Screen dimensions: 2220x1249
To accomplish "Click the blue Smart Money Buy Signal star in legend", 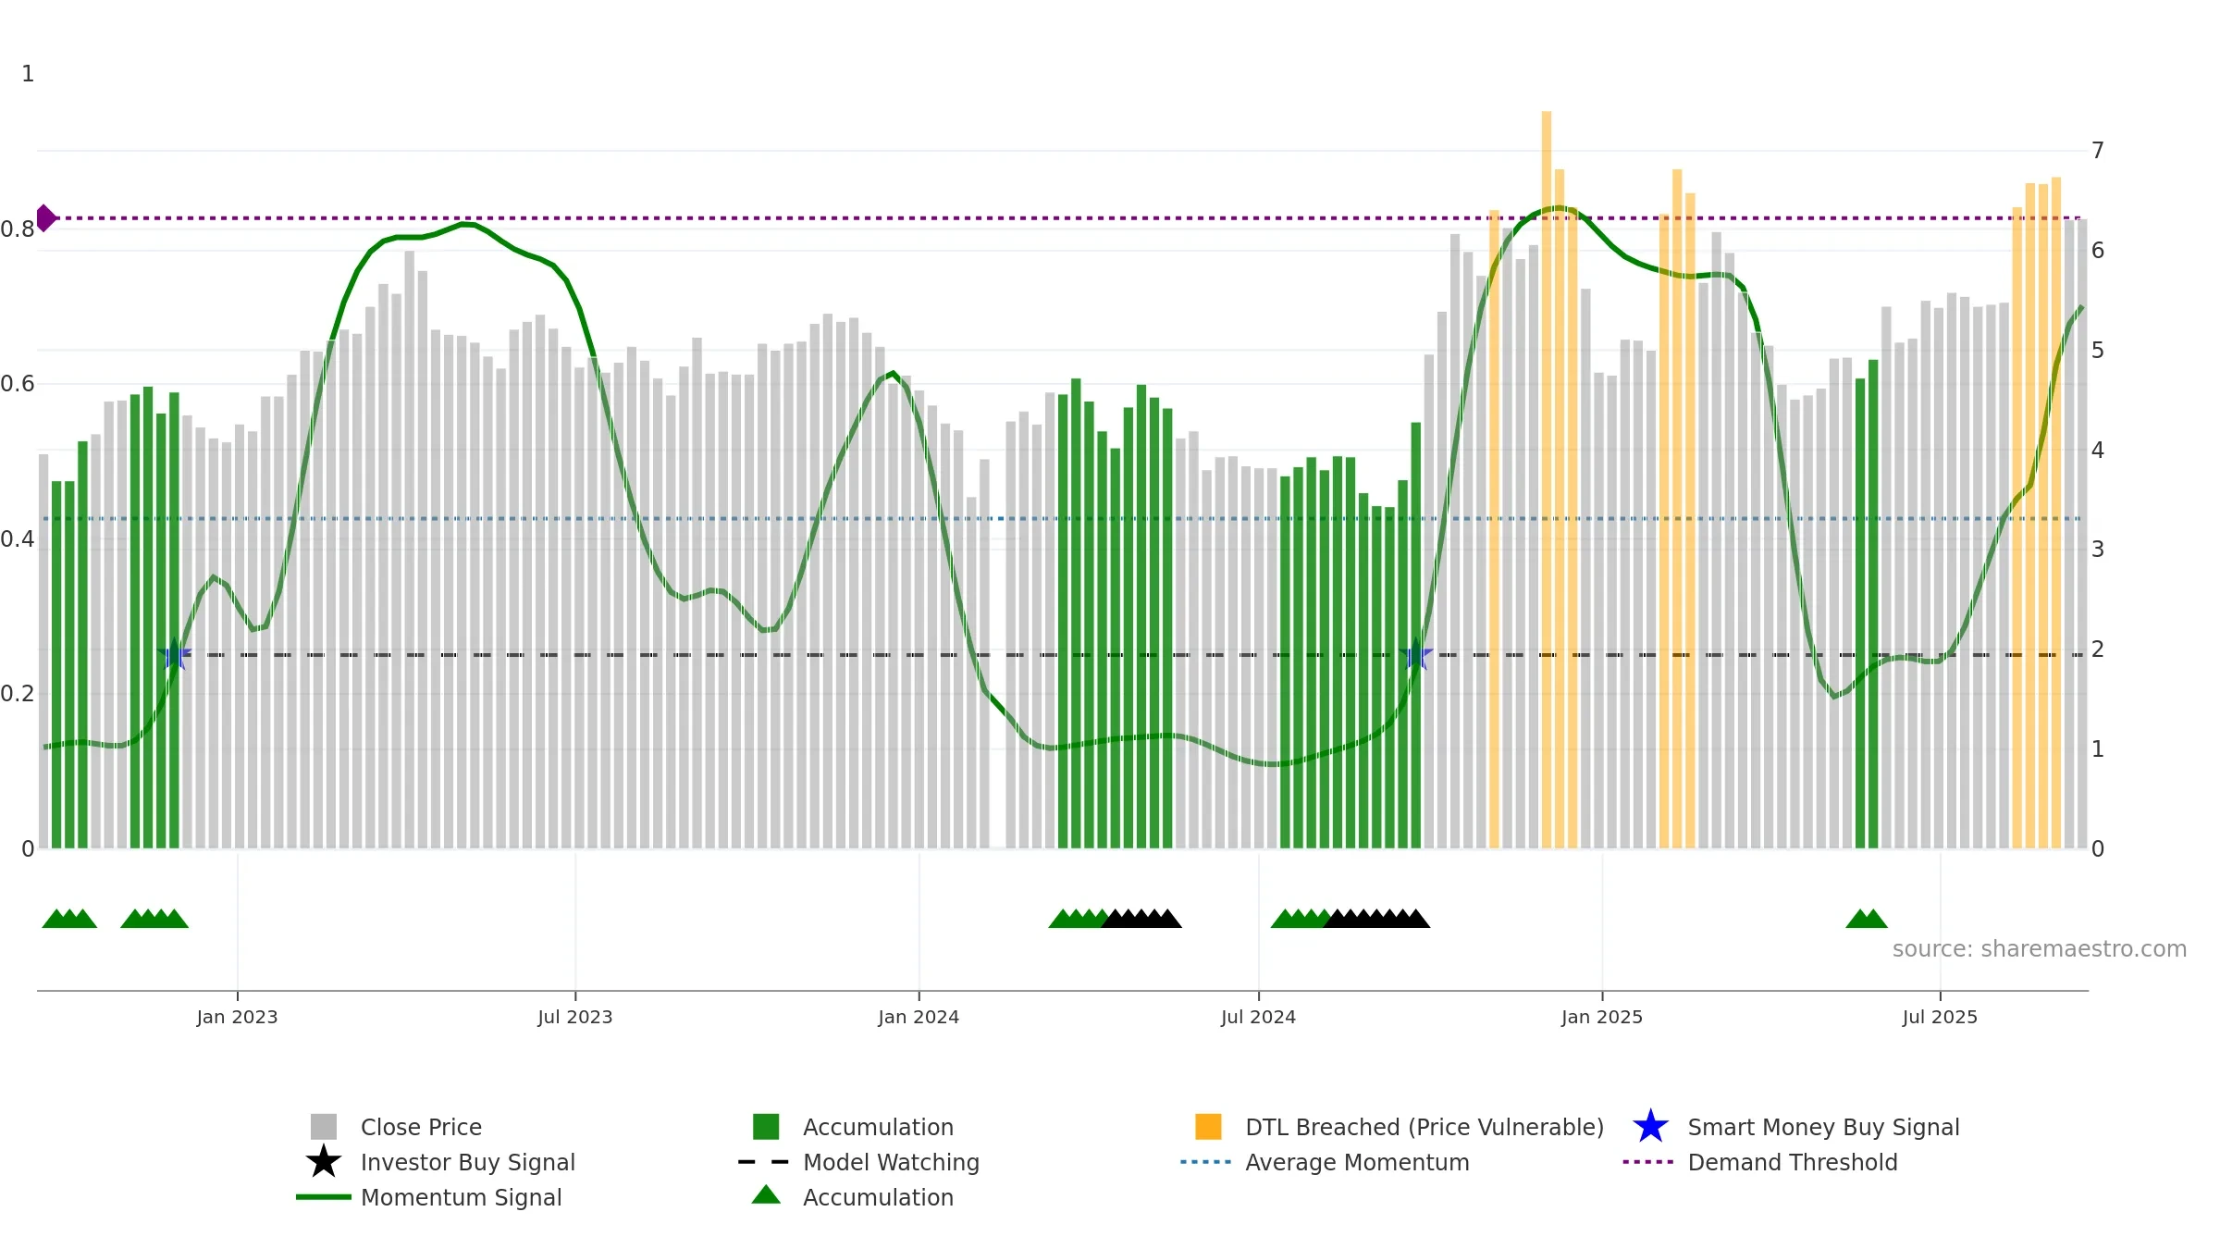I will click(x=1650, y=1127).
